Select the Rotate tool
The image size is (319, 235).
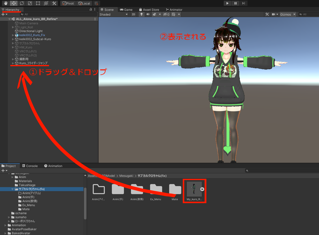22,3
